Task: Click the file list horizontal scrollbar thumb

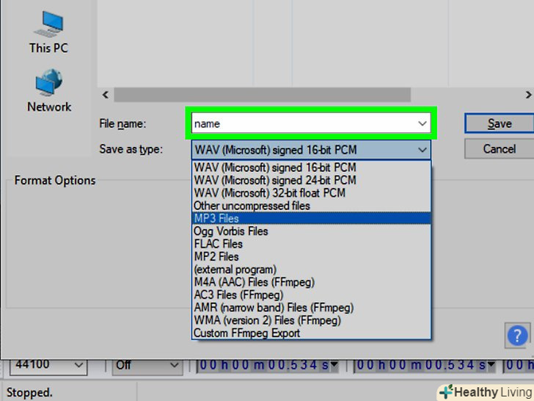Action: tap(263, 95)
